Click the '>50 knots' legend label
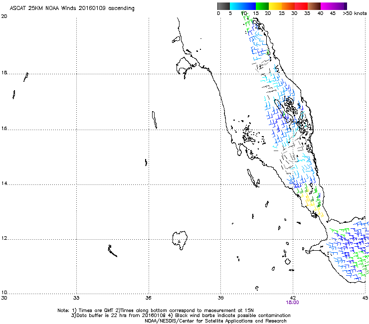369x324 pixels. (x=355, y=13)
